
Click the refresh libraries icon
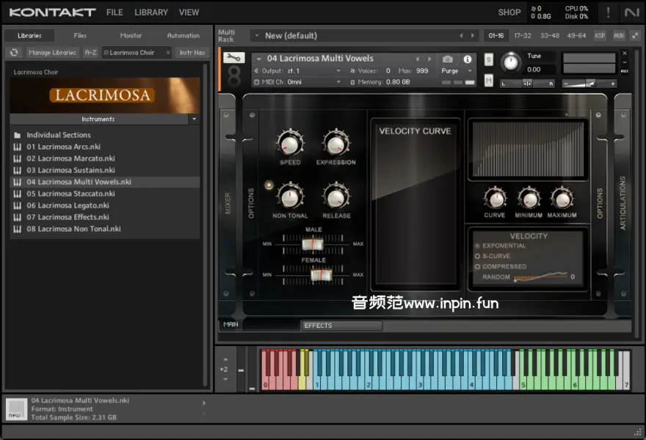click(14, 53)
